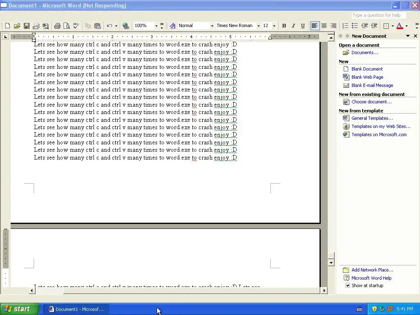This screenshot has width=420, height=315.
Task: Open Print Preview from toolbar
Action: (x=66, y=26)
